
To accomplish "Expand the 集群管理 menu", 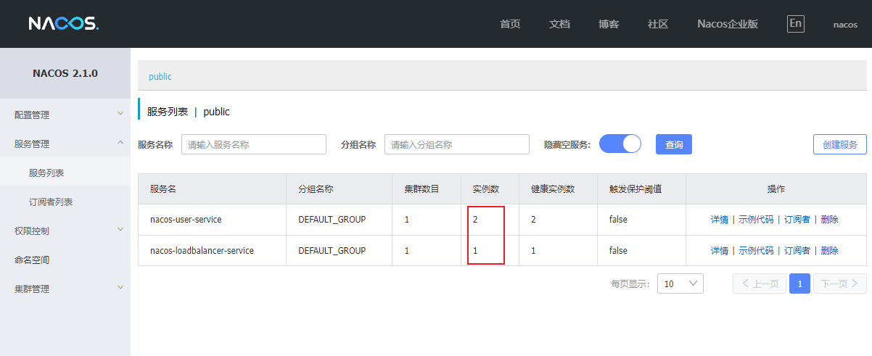I will point(65,289).
